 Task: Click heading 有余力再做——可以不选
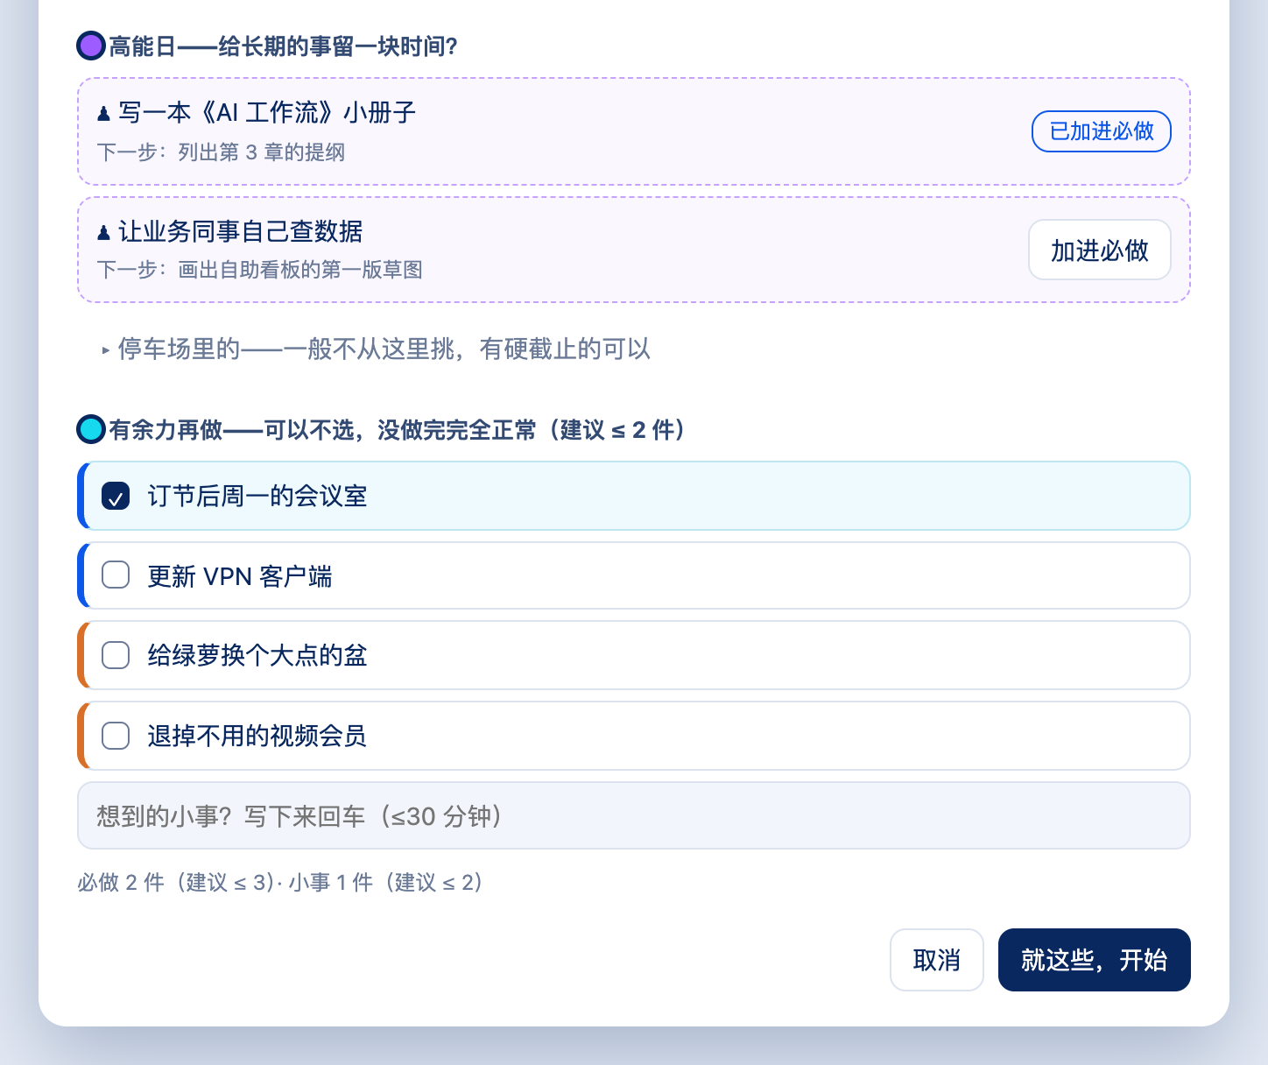pos(230,430)
